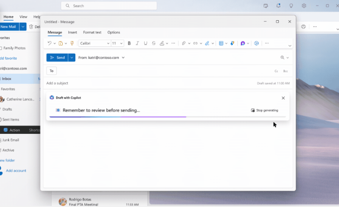Open Settings gear icon in title bar
The height and width of the screenshot is (207, 339).
pyautogui.click(x=304, y=6)
